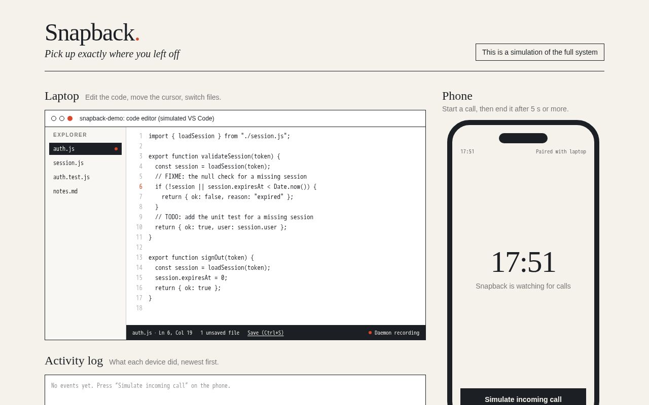Click the return ok: false, reason expired line
Viewport: 649px width, 405px height.
[x=228, y=197]
